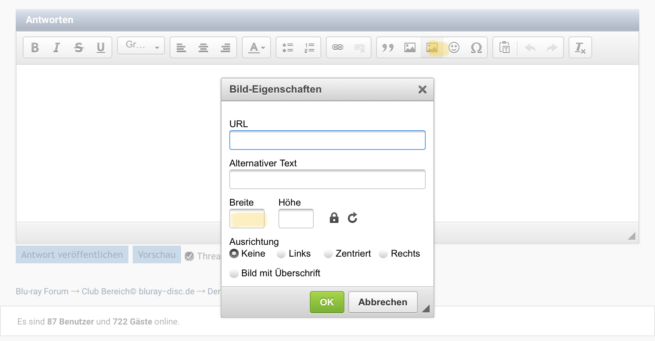This screenshot has height=341, width=655.
Task: Click the highlighted image icon in toolbar
Action: tap(432, 47)
